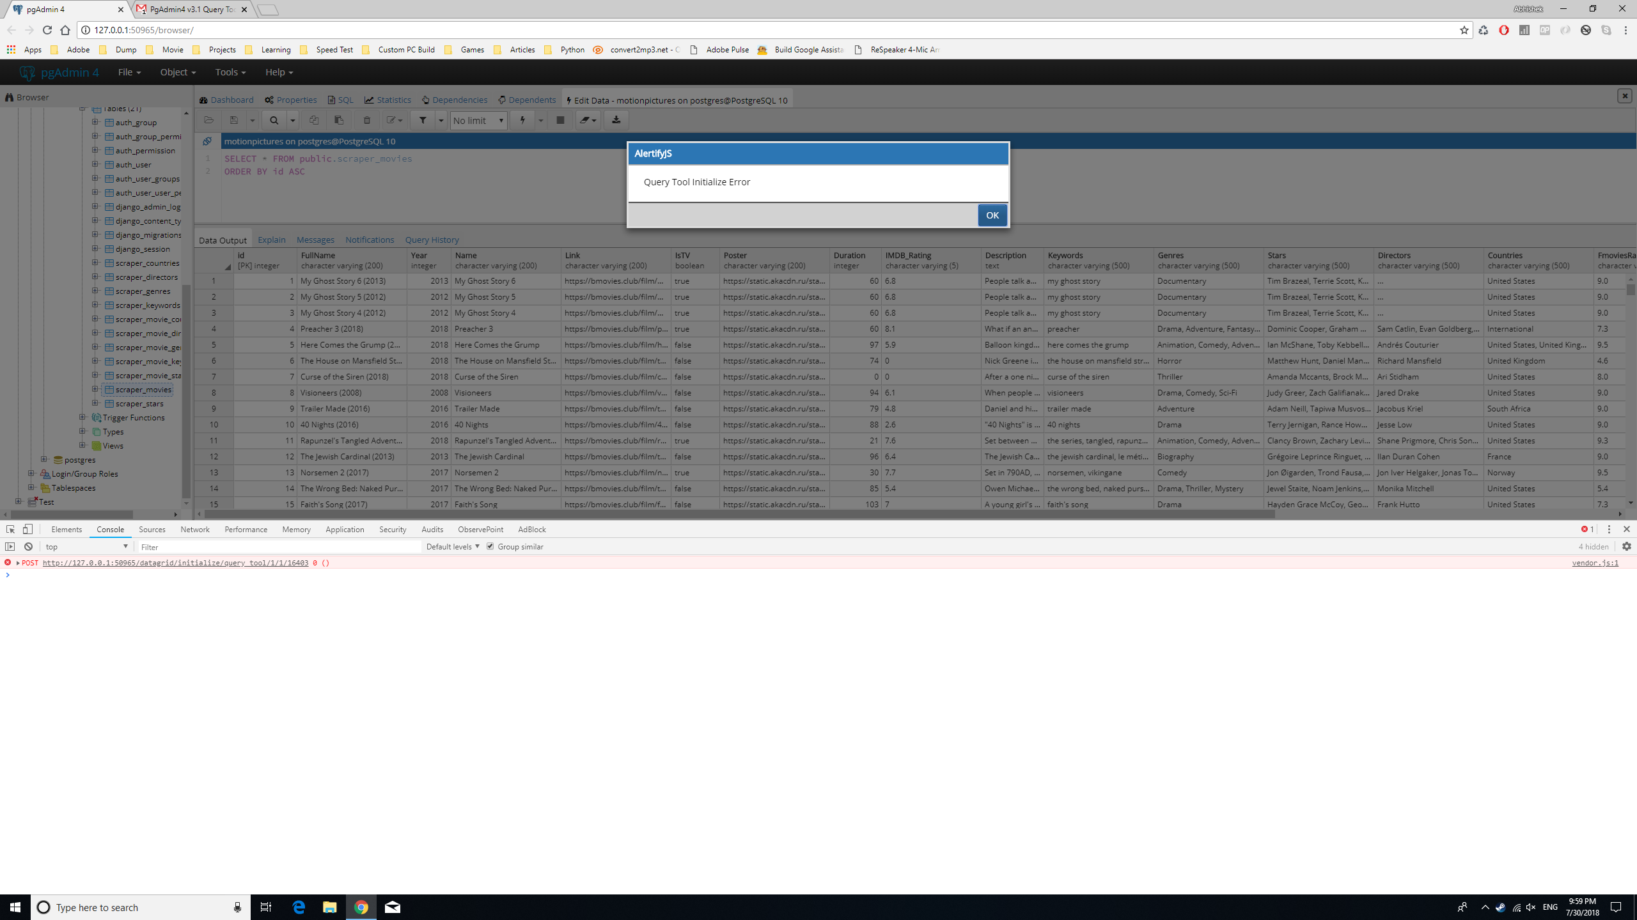Expand the Trigger Functions tree node
1637x920 pixels.
click(82, 417)
